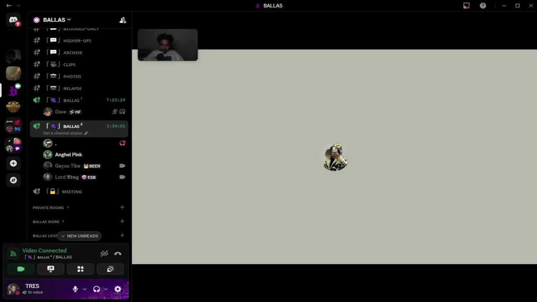This screenshot has width=537, height=302.
Task: Open the Prestige server icon
Action: tap(13, 107)
